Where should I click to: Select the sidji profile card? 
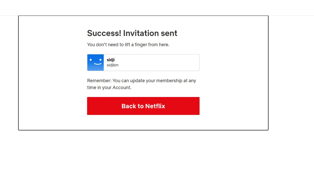[x=143, y=63]
